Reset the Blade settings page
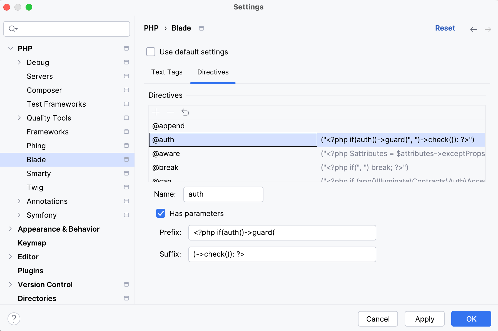 click(445, 28)
